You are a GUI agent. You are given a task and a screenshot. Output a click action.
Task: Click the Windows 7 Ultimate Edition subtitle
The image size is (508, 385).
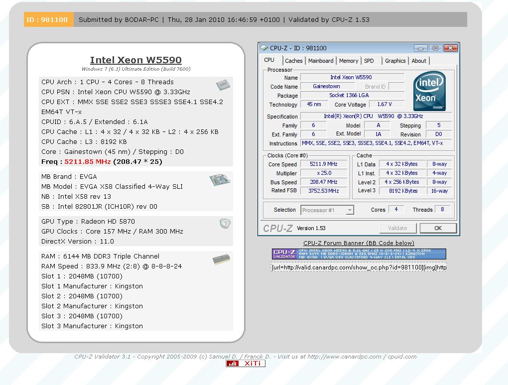(136, 69)
